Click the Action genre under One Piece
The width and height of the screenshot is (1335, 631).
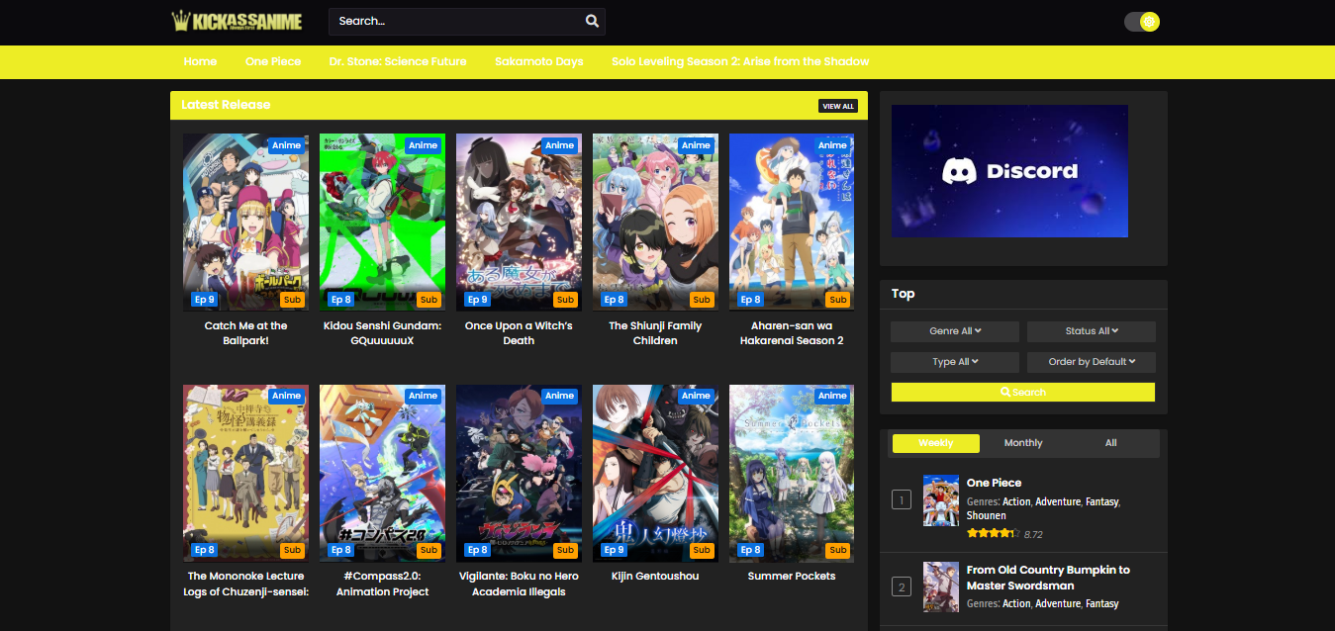coord(1016,502)
